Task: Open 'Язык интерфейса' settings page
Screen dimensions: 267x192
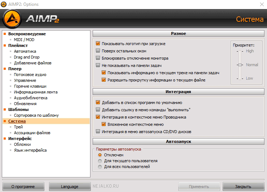Action: 30,150
